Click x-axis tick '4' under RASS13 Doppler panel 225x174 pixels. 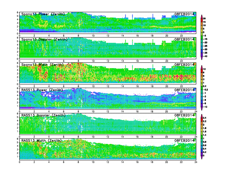[49, 137]
